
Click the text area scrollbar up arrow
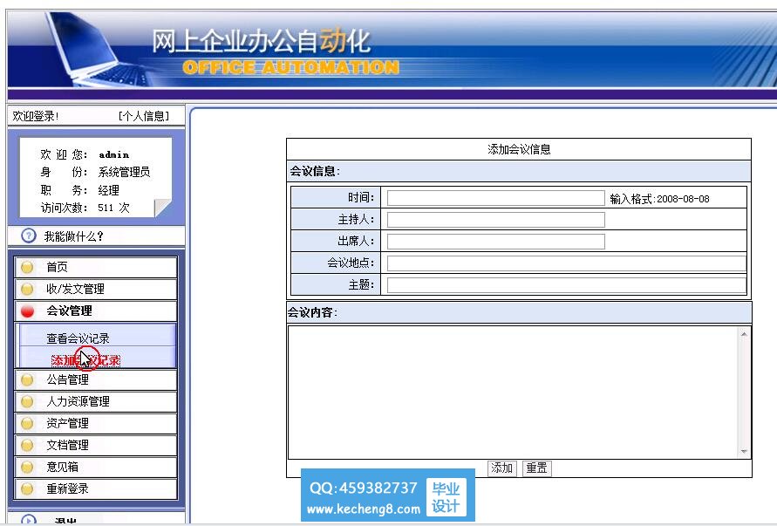pos(744,334)
